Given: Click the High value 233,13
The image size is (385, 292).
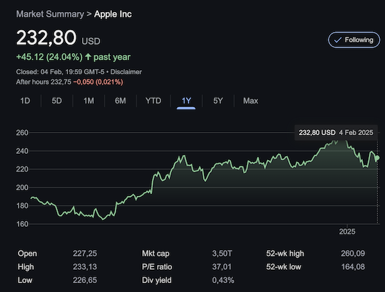Looking at the screenshot, I should pyautogui.click(x=85, y=266).
